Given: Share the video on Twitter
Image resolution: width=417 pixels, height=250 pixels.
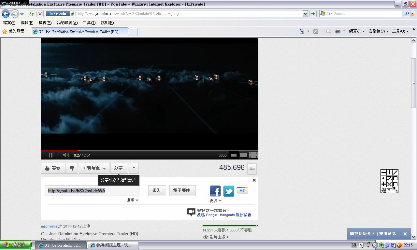Looking at the screenshot, I should [229, 191].
